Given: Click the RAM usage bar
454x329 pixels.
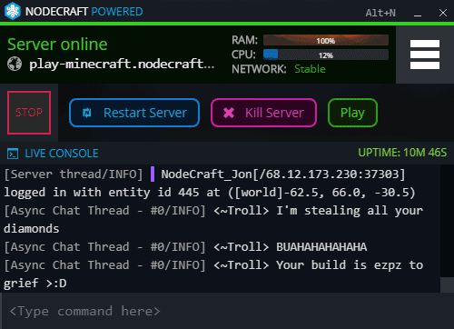Looking at the screenshot, I should [x=326, y=40].
